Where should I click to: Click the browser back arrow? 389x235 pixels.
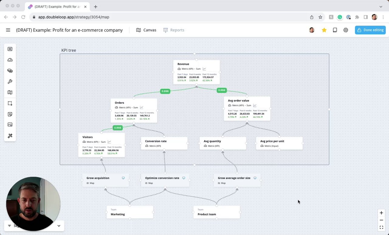pos(6,17)
